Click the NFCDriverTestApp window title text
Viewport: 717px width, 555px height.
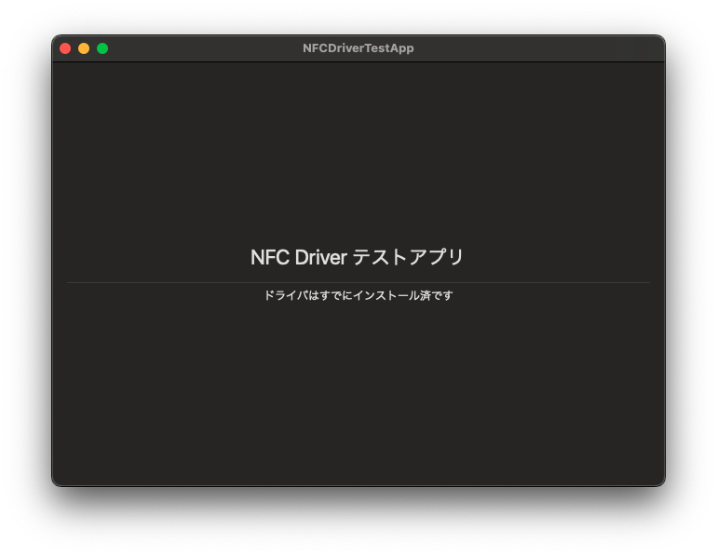point(358,48)
